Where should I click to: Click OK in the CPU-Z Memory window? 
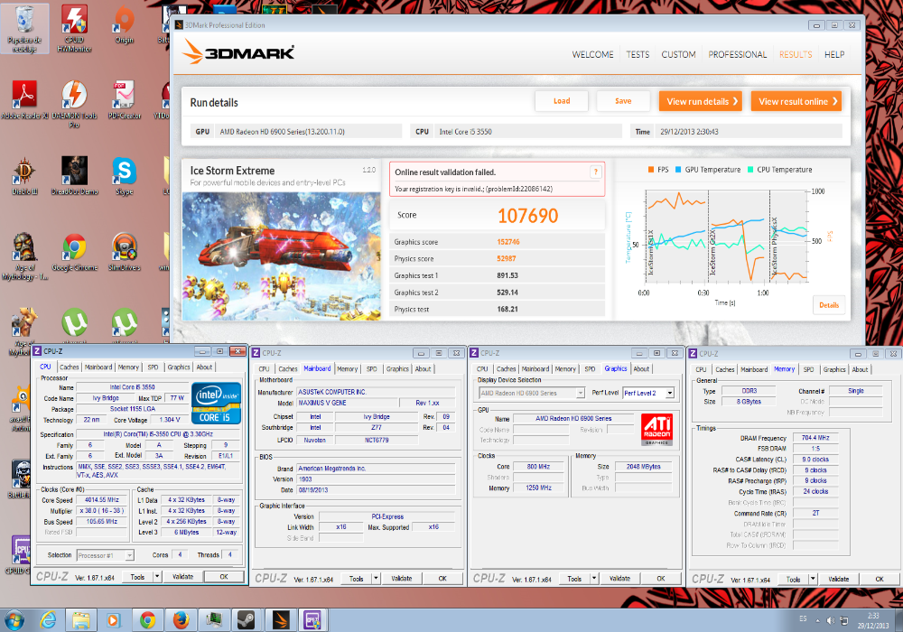click(x=880, y=579)
